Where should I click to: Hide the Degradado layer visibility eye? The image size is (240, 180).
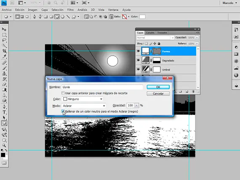click(x=138, y=60)
